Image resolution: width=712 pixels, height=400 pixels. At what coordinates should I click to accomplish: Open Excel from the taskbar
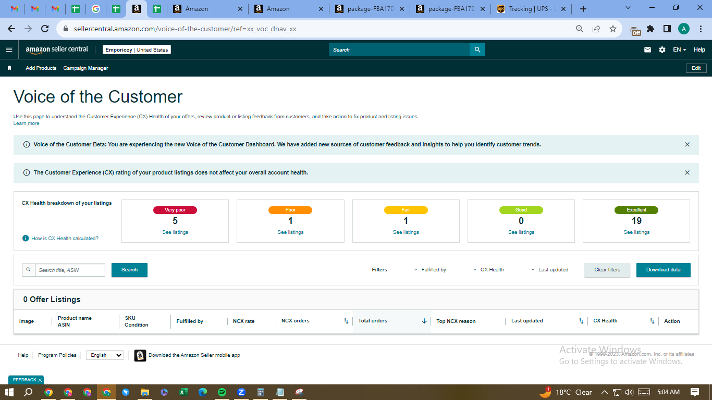tap(183, 392)
